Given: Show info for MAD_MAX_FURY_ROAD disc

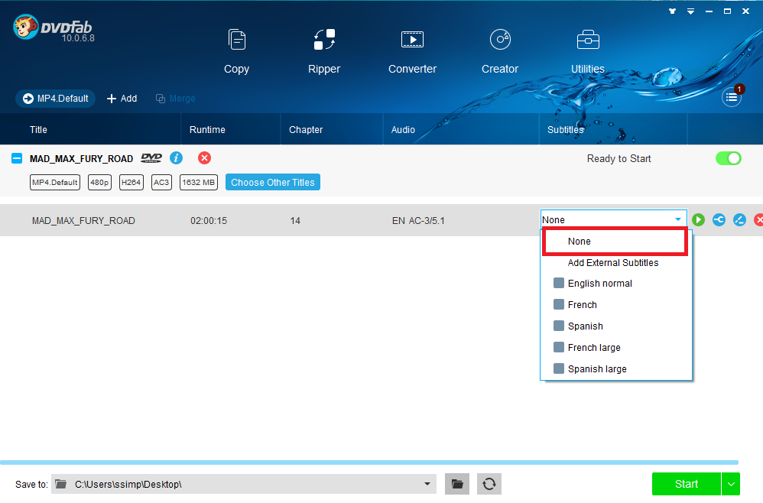Looking at the screenshot, I should tap(176, 158).
